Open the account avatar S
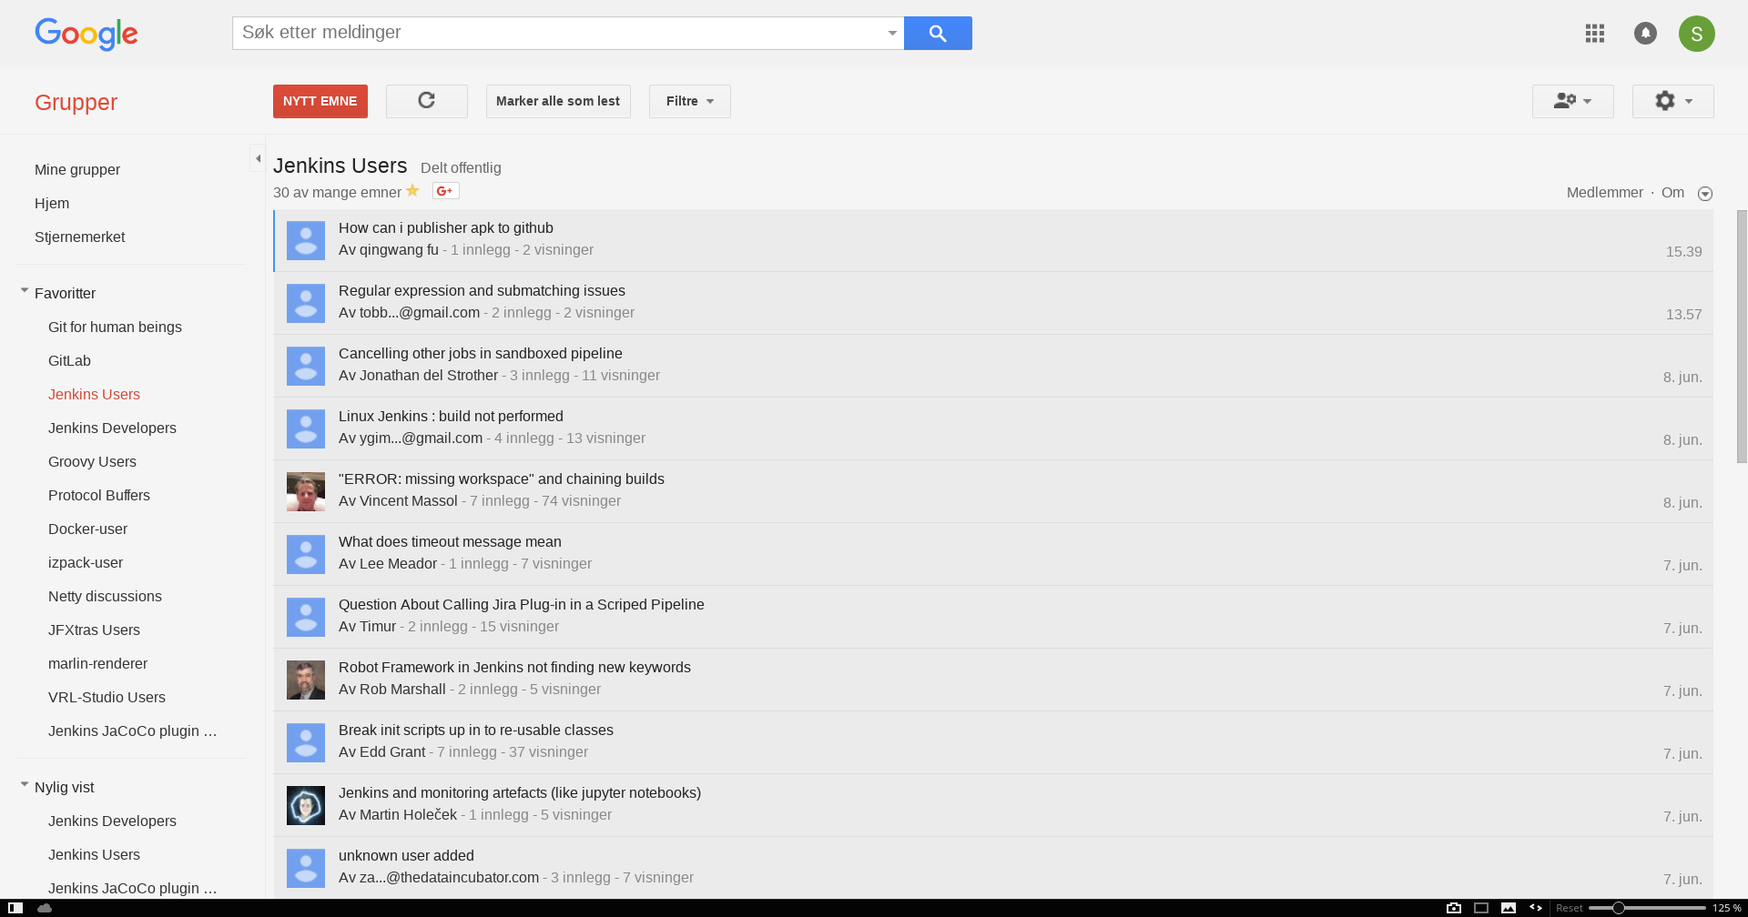 point(1697,34)
